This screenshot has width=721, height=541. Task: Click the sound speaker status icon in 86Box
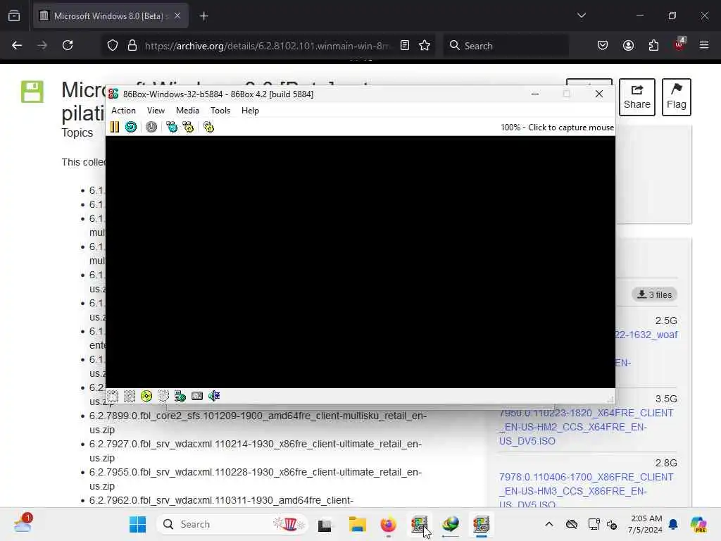tap(214, 396)
